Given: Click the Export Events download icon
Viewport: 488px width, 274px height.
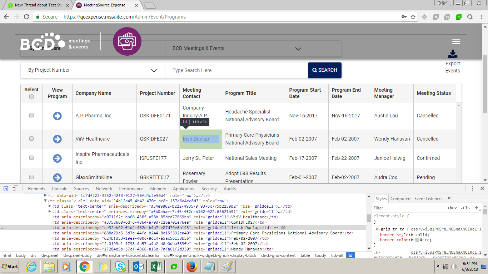Looking at the screenshot, I should (453, 54).
